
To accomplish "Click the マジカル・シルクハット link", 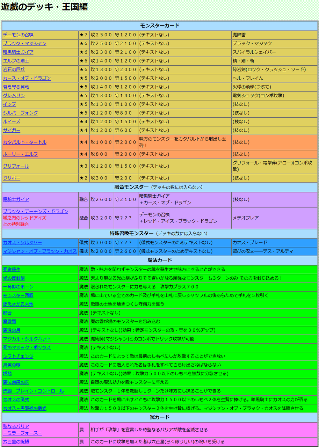I will click(27, 339).
